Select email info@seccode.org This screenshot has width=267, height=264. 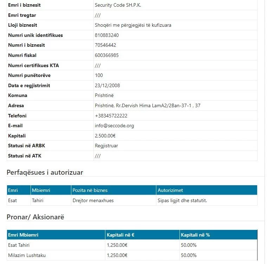(x=114, y=126)
